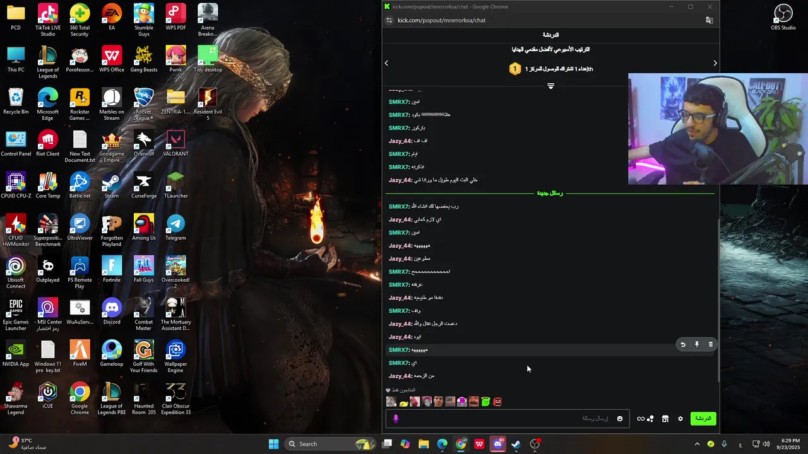Reply to the highlighted SMRX7 message

tap(682, 344)
